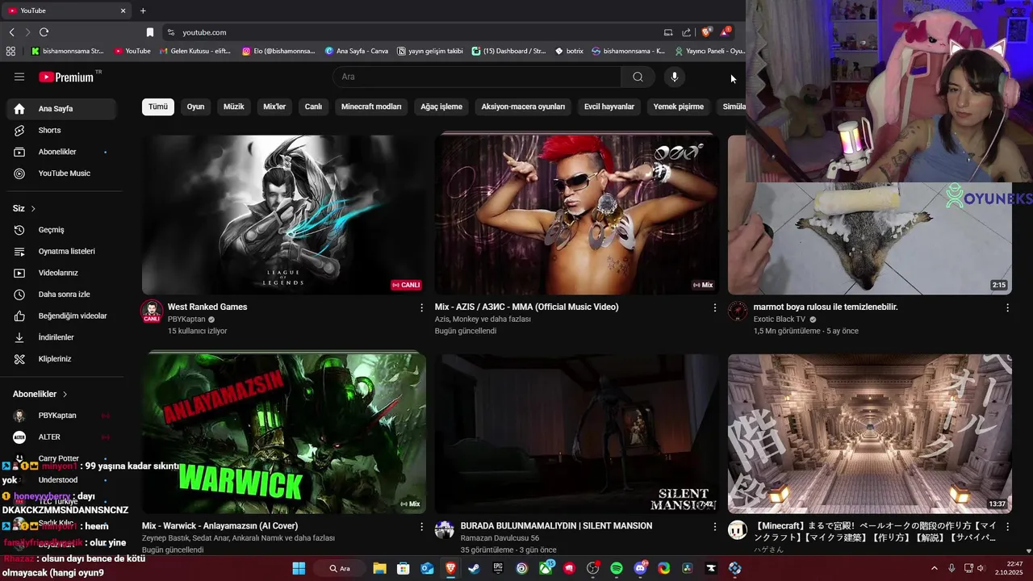
Task: Open options menu for Warwick Anlayamazsın mix
Action: [x=421, y=526]
